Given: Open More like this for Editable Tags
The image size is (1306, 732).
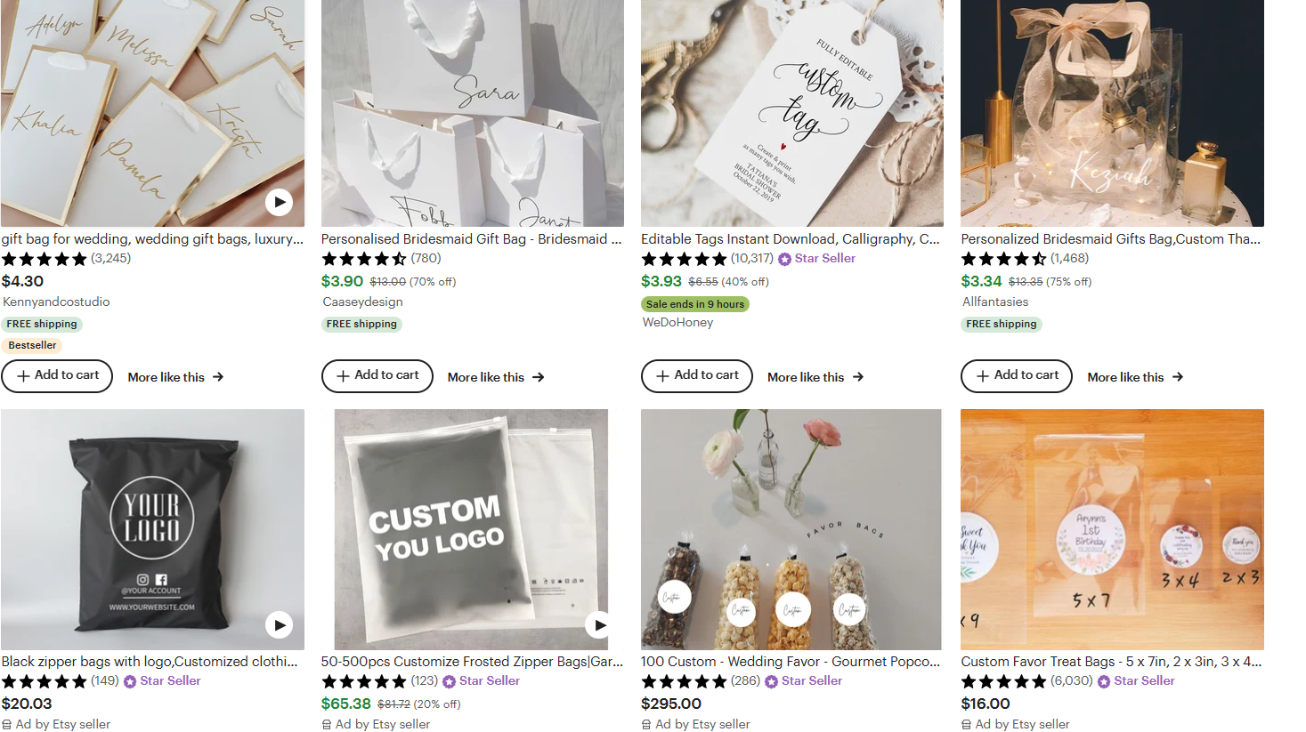Looking at the screenshot, I should 815,377.
